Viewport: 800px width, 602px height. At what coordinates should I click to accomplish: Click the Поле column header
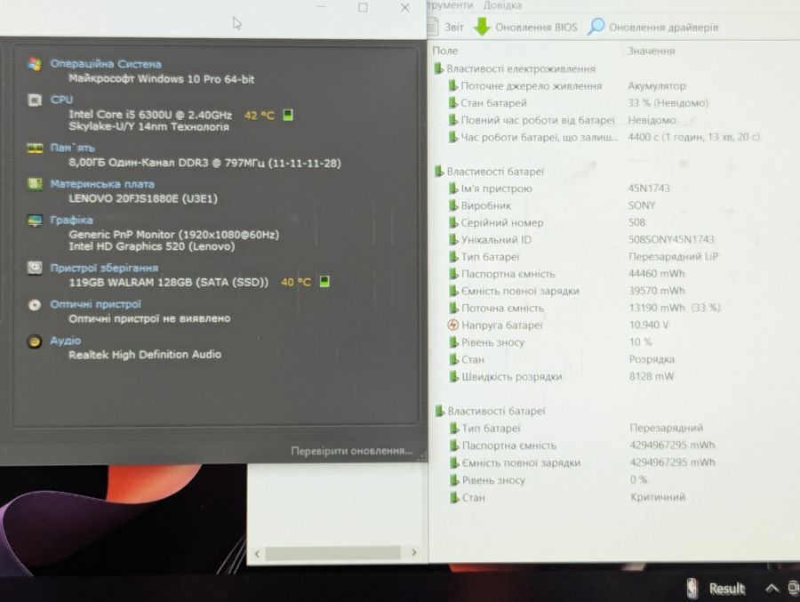coord(445,51)
